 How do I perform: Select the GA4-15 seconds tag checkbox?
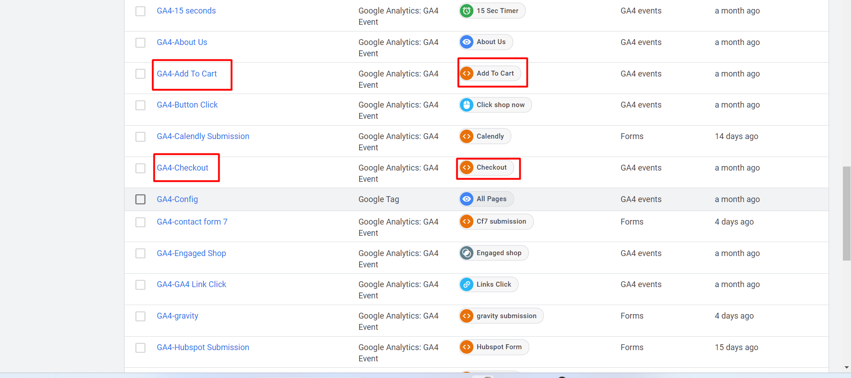140,11
